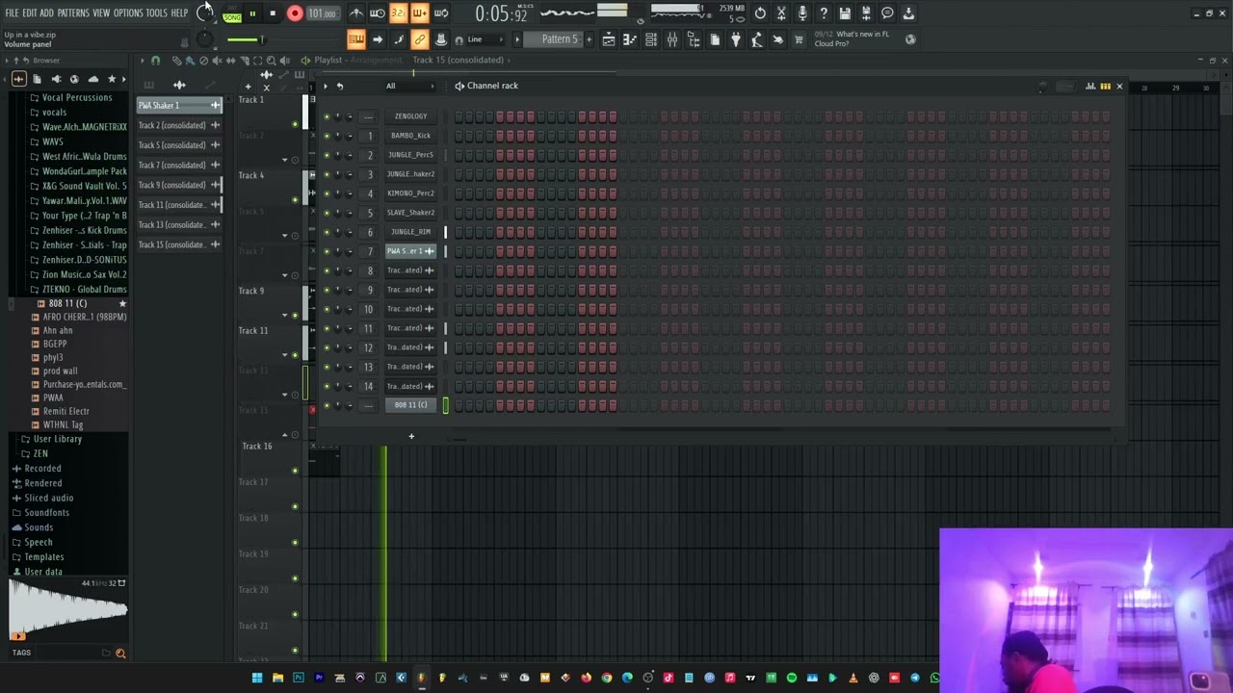This screenshot has width=1233, height=693.
Task: Expand the Templates folder in browser
Action: [x=44, y=557]
